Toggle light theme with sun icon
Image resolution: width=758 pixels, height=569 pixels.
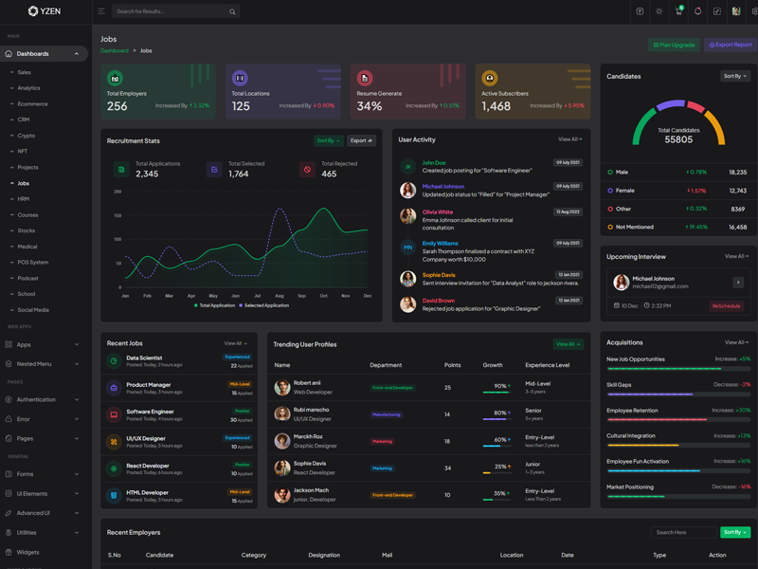point(659,11)
